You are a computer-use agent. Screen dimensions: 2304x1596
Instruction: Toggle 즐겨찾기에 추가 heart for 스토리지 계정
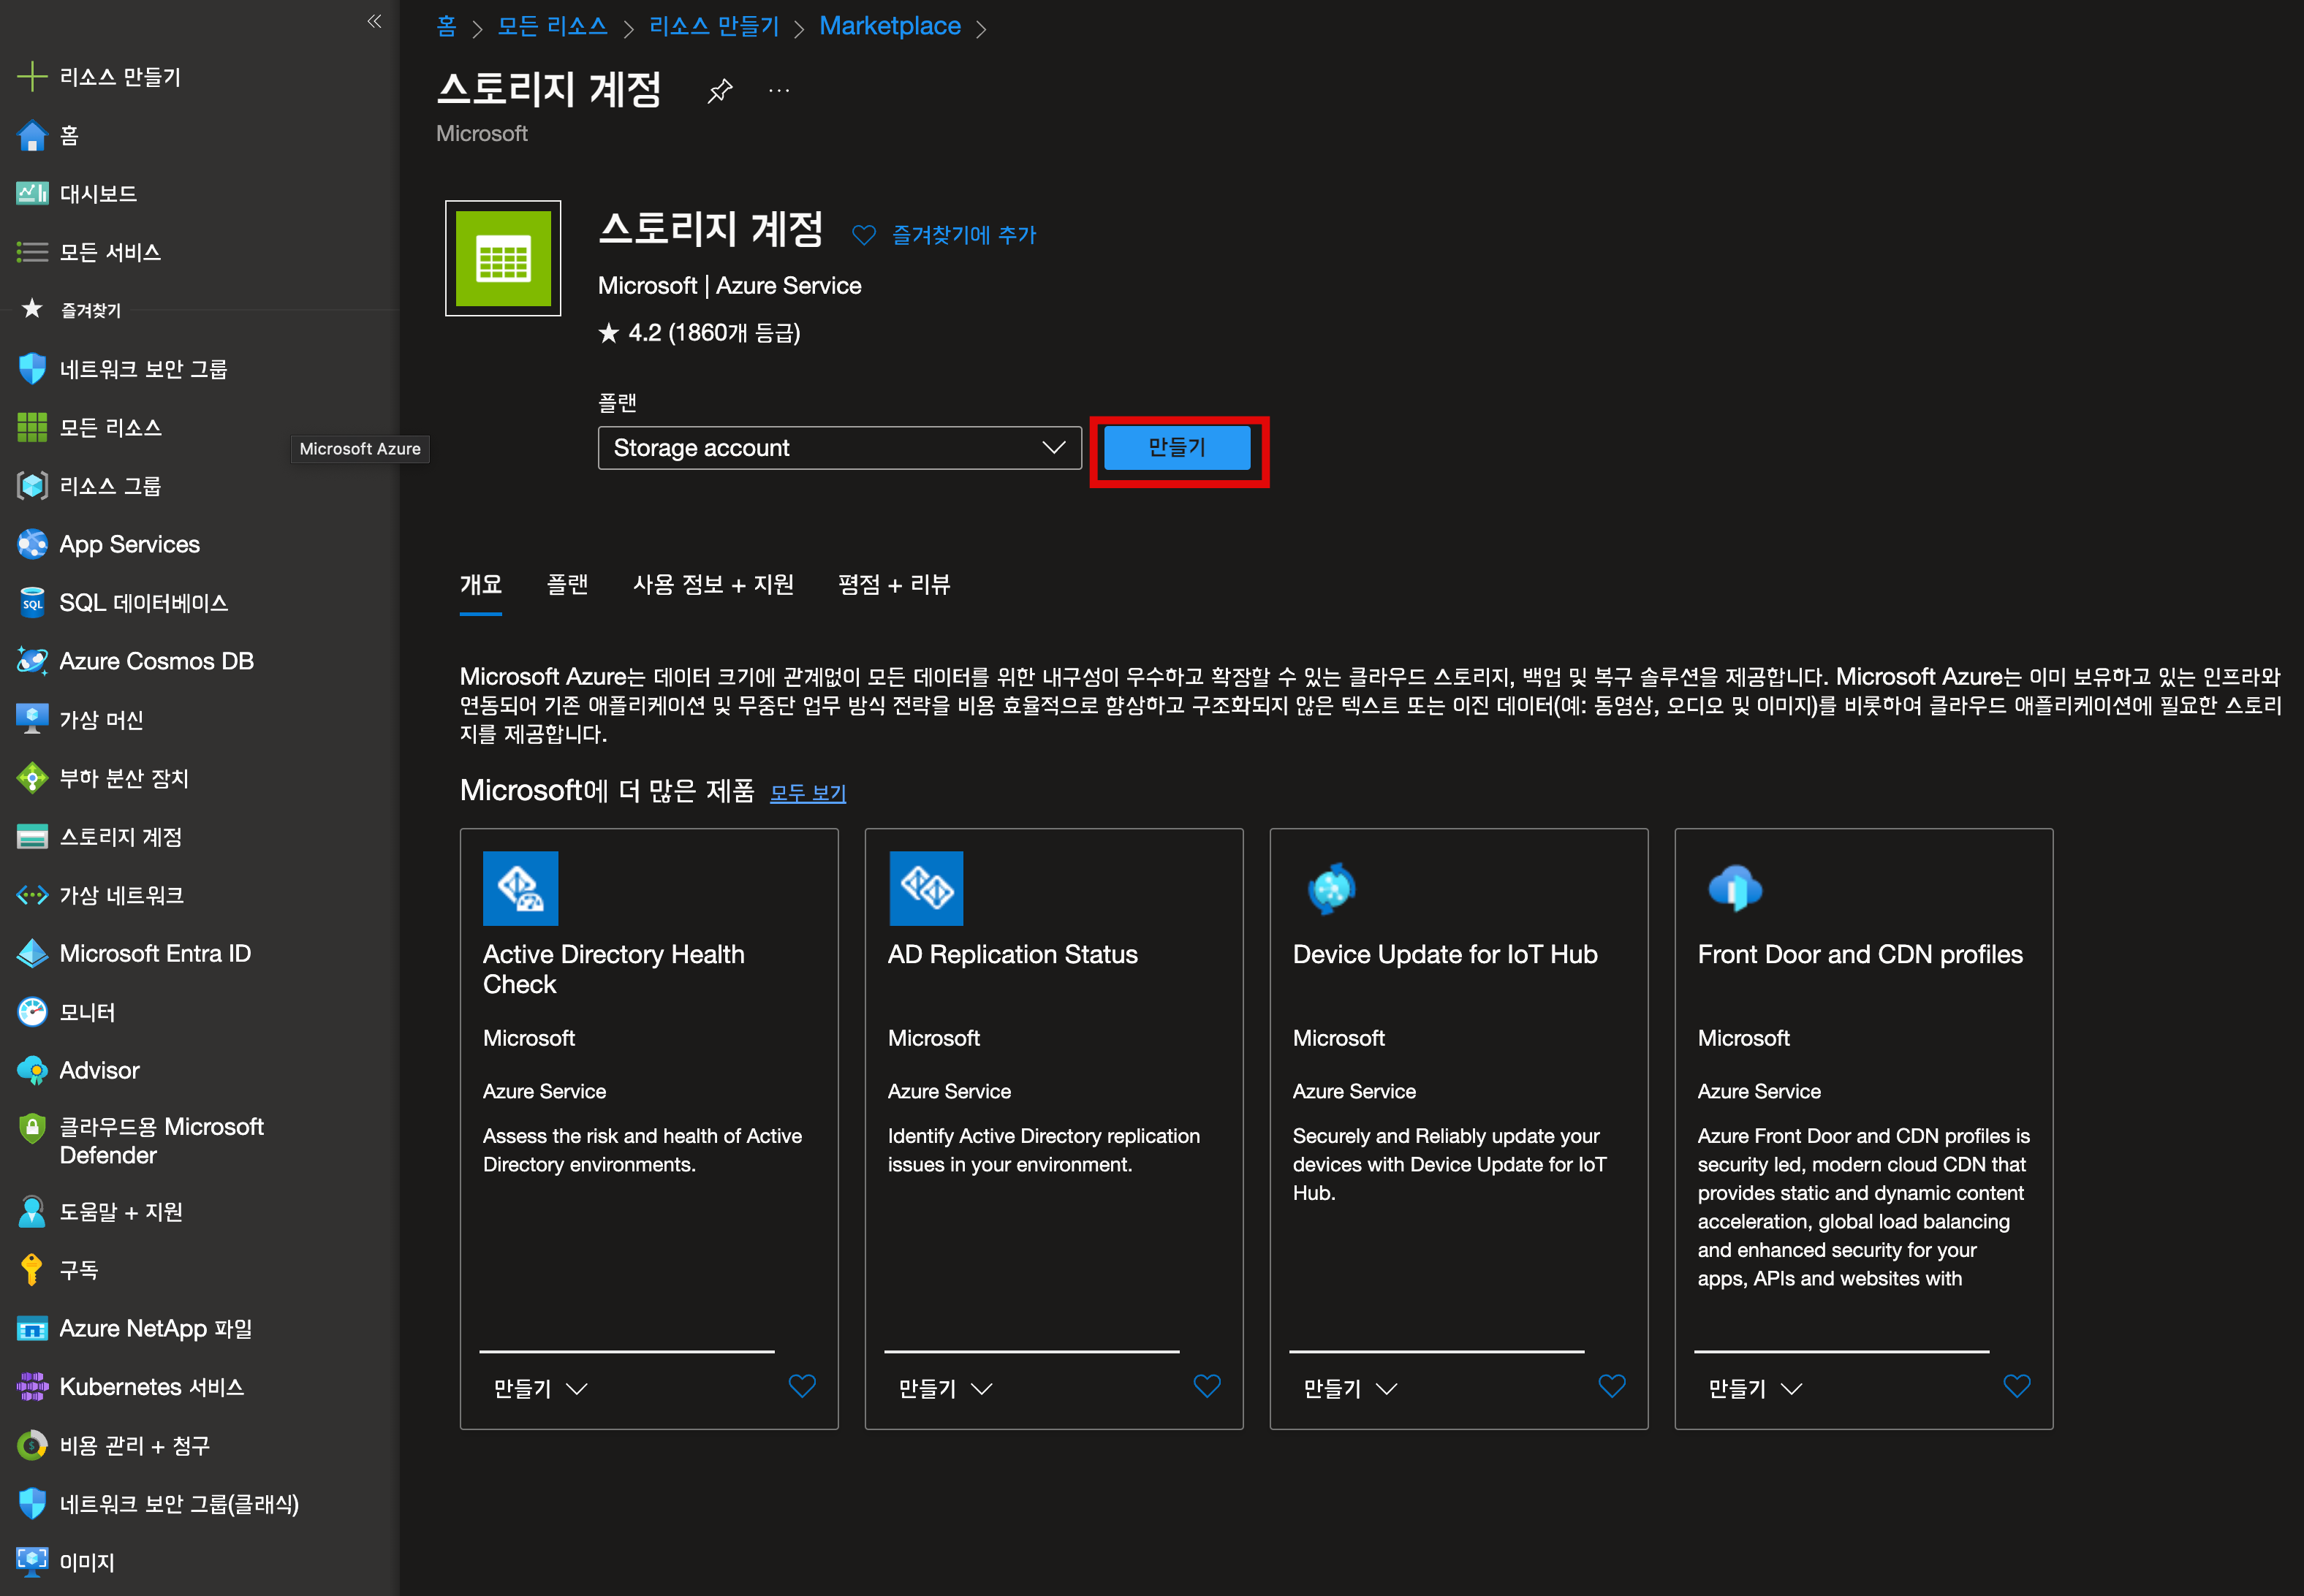[x=864, y=235]
